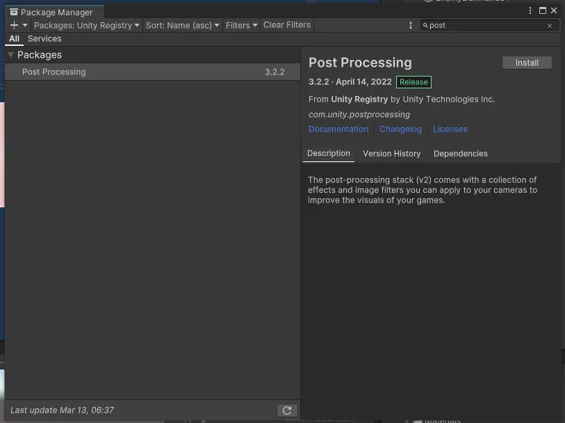The height and width of the screenshot is (423, 565).
Task: Click the 3.2.2 · April 14, 2022 version text
Action: pyautogui.click(x=350, y=82)
